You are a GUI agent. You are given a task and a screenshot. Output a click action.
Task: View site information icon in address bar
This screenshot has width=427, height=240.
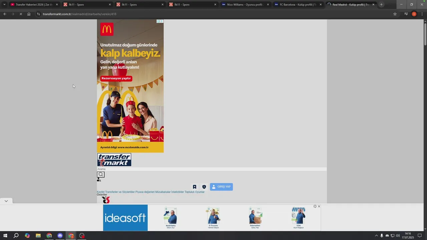pos(38,14)
